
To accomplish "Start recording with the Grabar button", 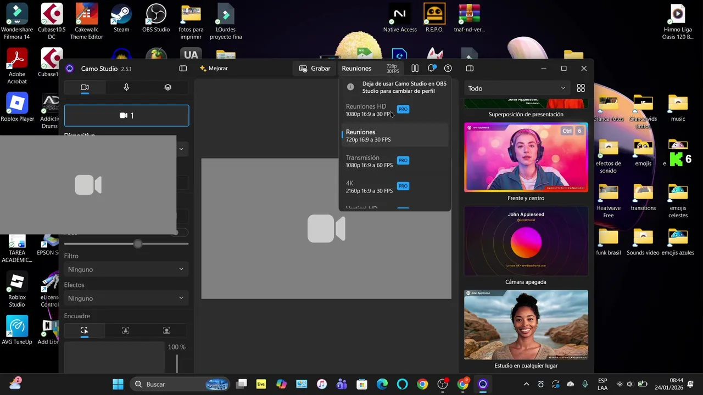I will click(315, 69).
